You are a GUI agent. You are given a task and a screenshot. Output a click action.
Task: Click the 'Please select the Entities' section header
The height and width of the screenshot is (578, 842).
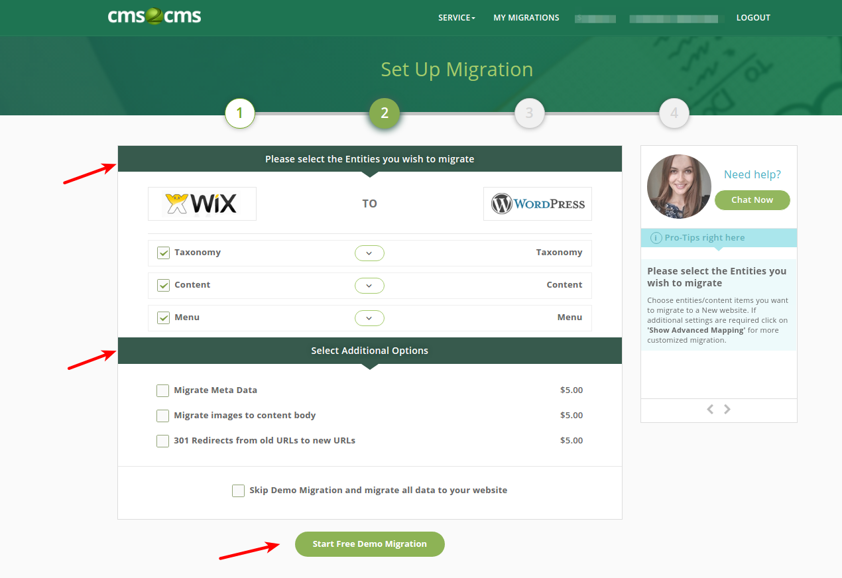tap(370, 159)
